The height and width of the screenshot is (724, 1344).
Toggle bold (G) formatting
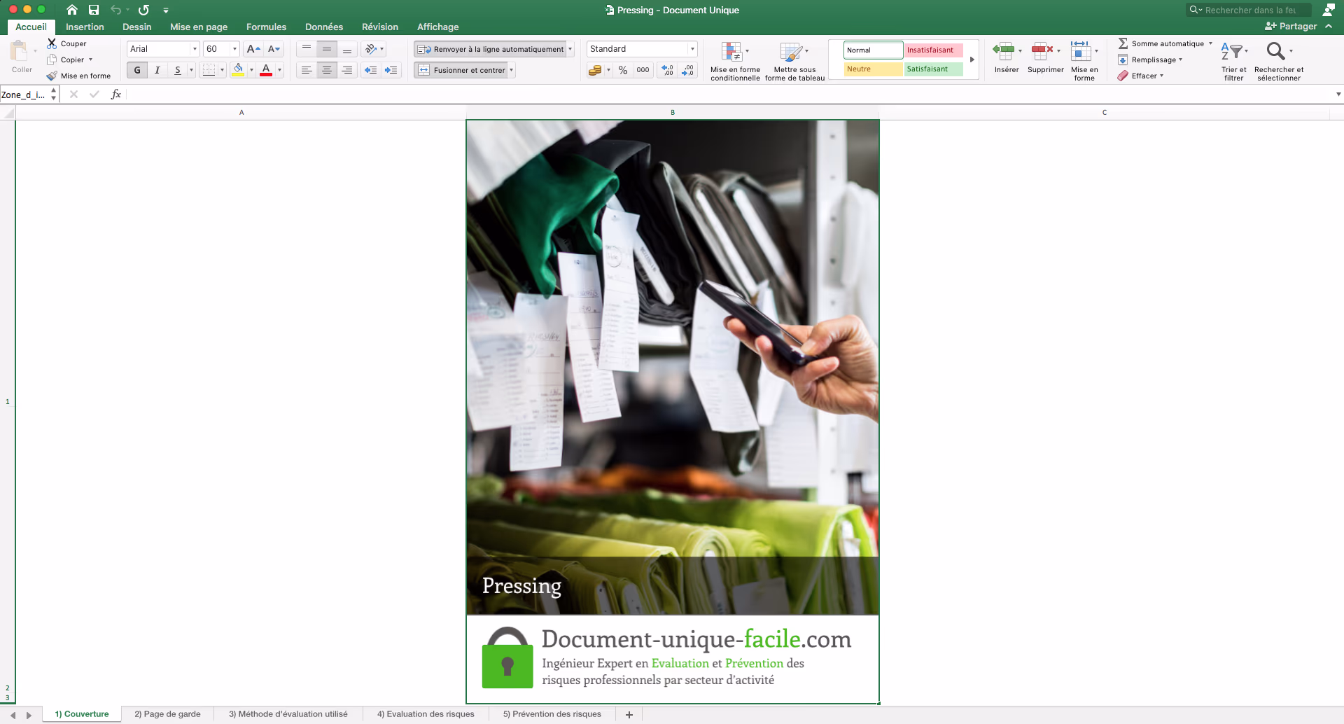(x=137, y=70)
